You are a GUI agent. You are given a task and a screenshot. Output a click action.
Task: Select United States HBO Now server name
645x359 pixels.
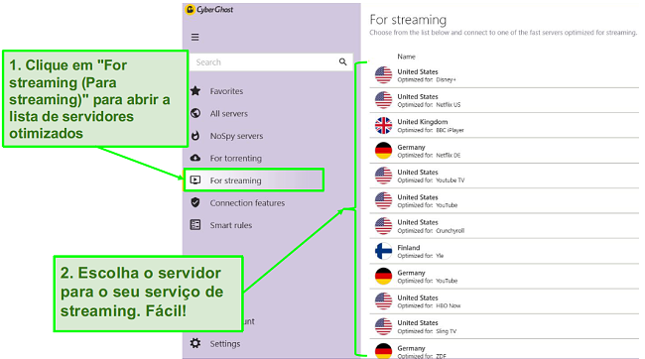[418, 298]
